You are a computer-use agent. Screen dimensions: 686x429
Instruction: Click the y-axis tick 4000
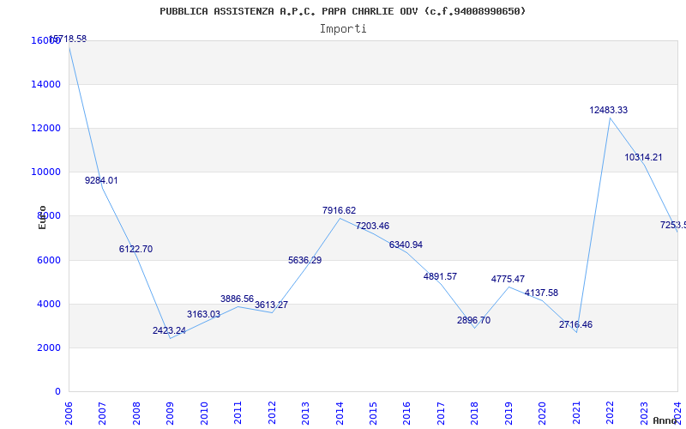(49, 304)
